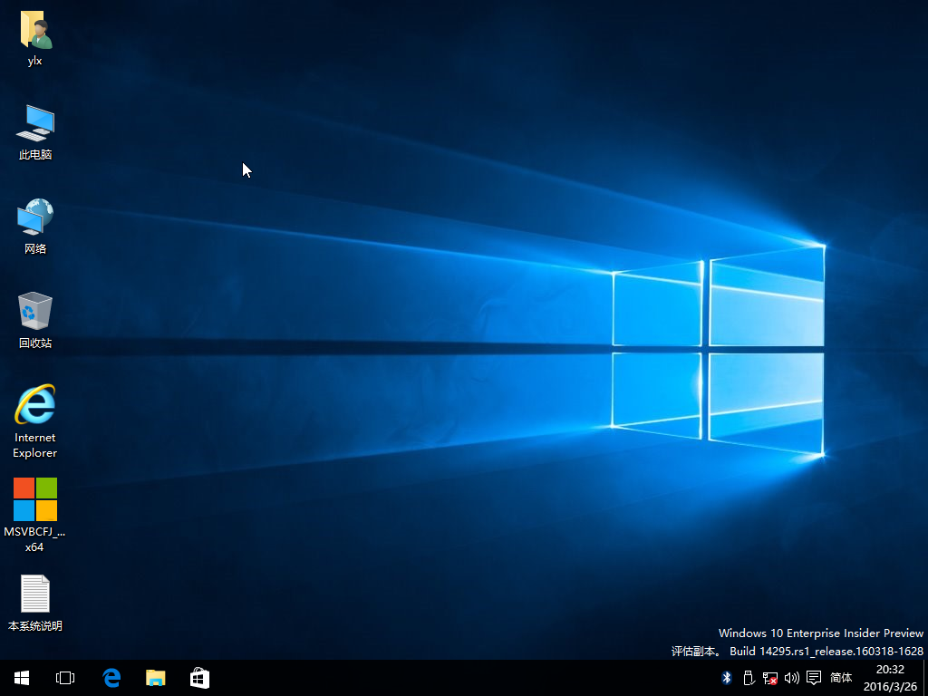Open the Start menu
Screen dimensions: 928x696
(x=22, y=678)
